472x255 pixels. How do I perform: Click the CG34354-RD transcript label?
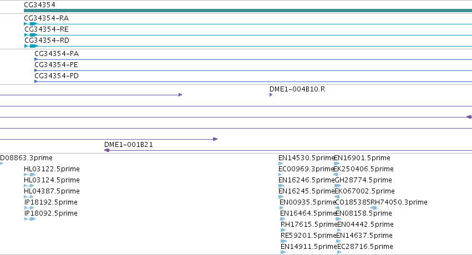click(47, 40)
